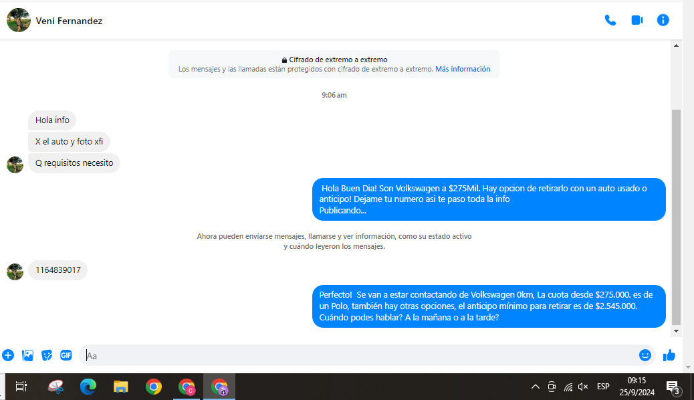Click the 9:06 am timestamp
The width and height of the screenshot is (694, 400).
click(334, 95)
